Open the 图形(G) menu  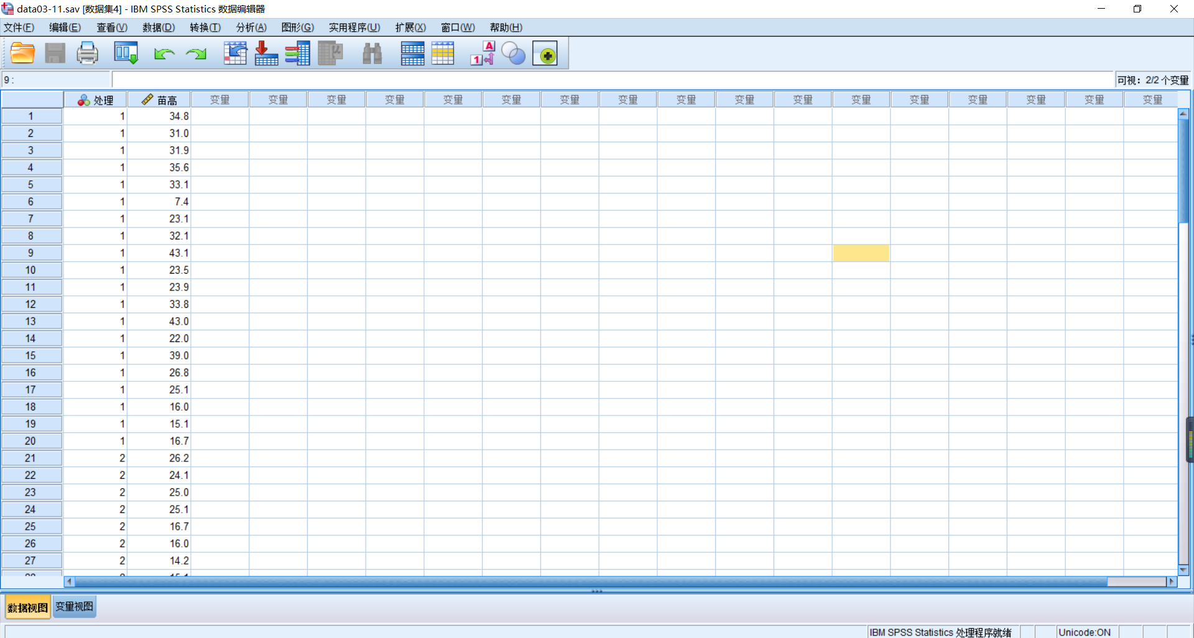(x=298, y=27)
